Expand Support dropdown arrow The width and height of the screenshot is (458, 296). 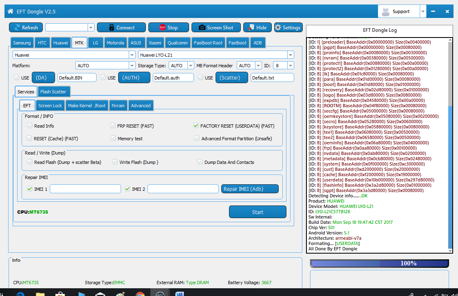point(423,11)
